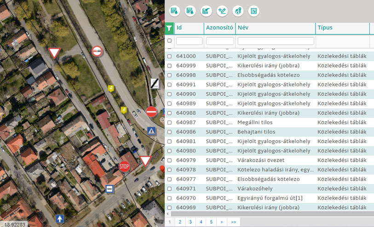Click the add-with-pencil toolbar icon
The image size is (374, 227).
(x=222, y=11)
